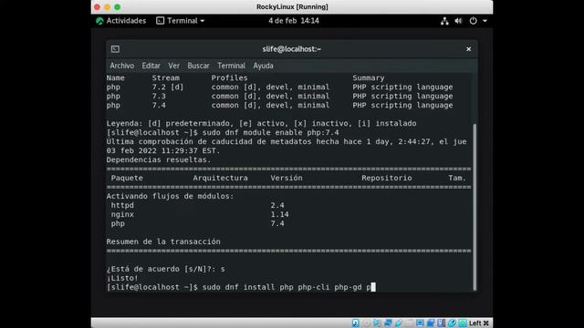This screenshot has width=584, height=328.
Task: Click the Versión column header
Action: [x=287, y=179]
